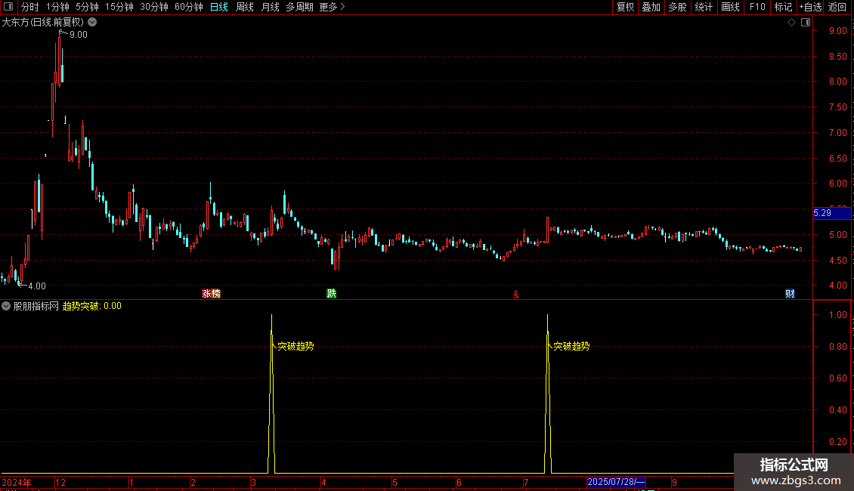Screen dimensions: 854x491
Task: Click the 12 month label on the time axis
Action: tap(60, 482)
